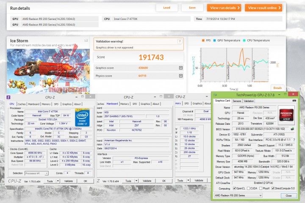The width and height of the screenshot is (305, 203).
Task: Open the AMD Radeon R9 200 Series GPU selector
Action: click(238, 195)
